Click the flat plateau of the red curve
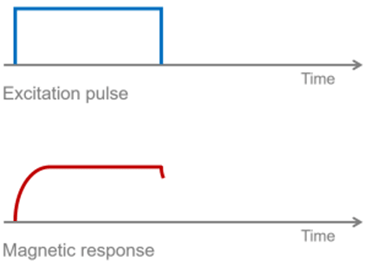 (x=105, y=167)
